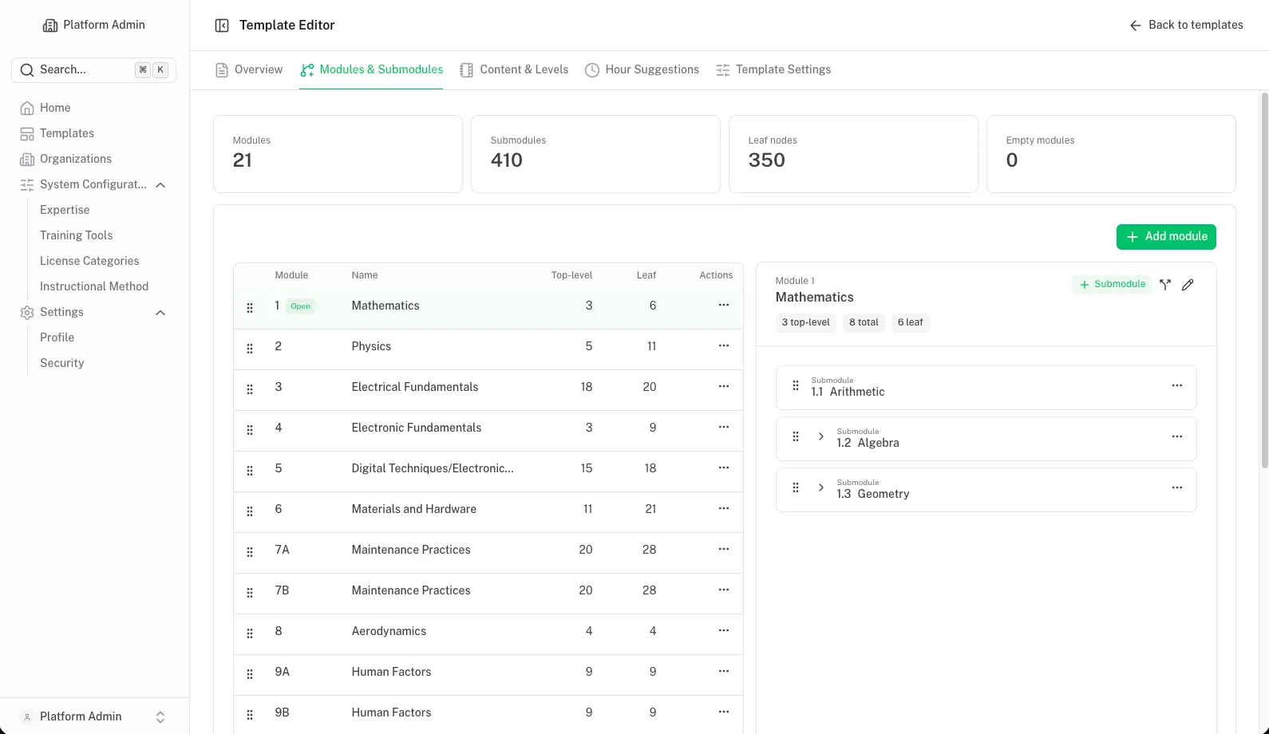The height and width of the screenshot is (734, 1269).
Task: Open Expertise under System Configuration
Action: (65, 210)
